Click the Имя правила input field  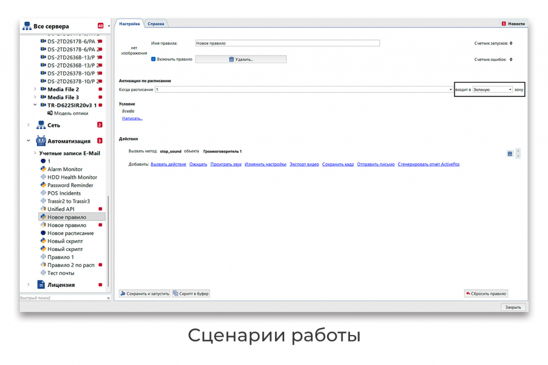tap(287, 43)
